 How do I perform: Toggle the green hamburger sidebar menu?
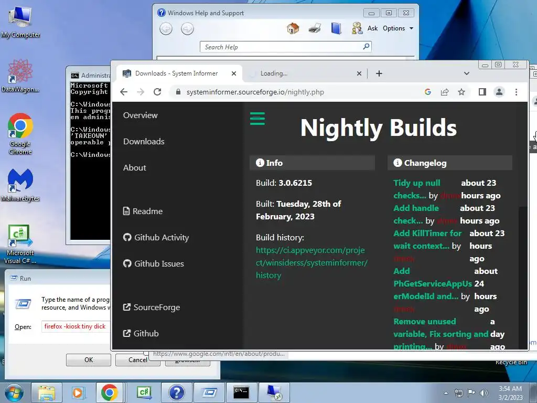pos(257,119)
